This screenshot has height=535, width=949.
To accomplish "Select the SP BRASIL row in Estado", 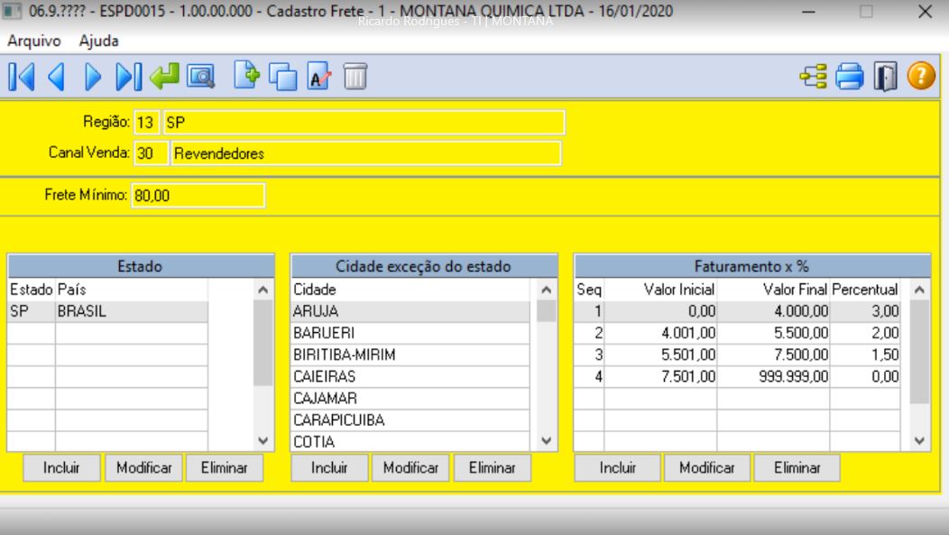I will tap(107, 311).
